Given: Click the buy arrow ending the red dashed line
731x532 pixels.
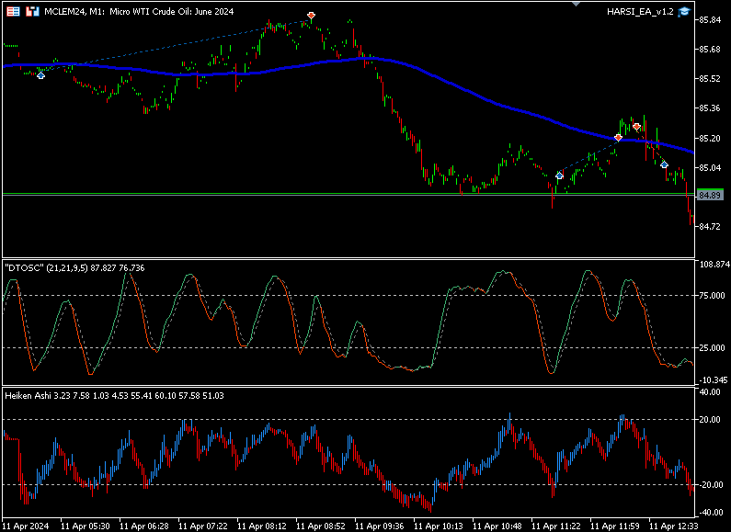Looking at the screenshot, I should [x=664, y=164].
